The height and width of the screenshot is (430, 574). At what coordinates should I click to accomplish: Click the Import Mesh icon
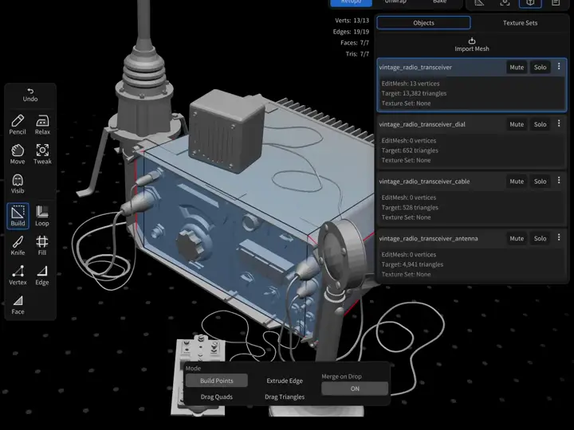pyautogui.click(x=471, y=41)
